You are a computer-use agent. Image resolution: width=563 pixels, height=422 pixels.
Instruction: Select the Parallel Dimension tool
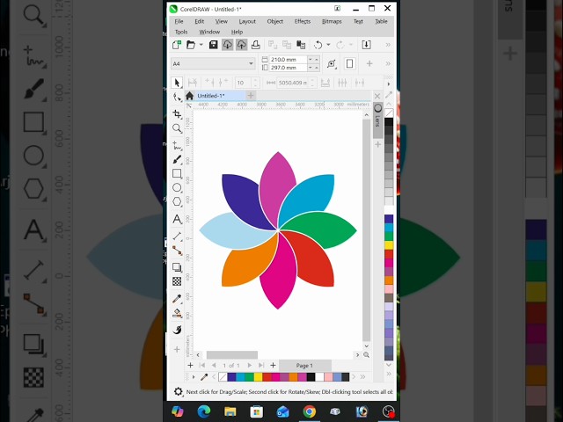pos(177,236)
